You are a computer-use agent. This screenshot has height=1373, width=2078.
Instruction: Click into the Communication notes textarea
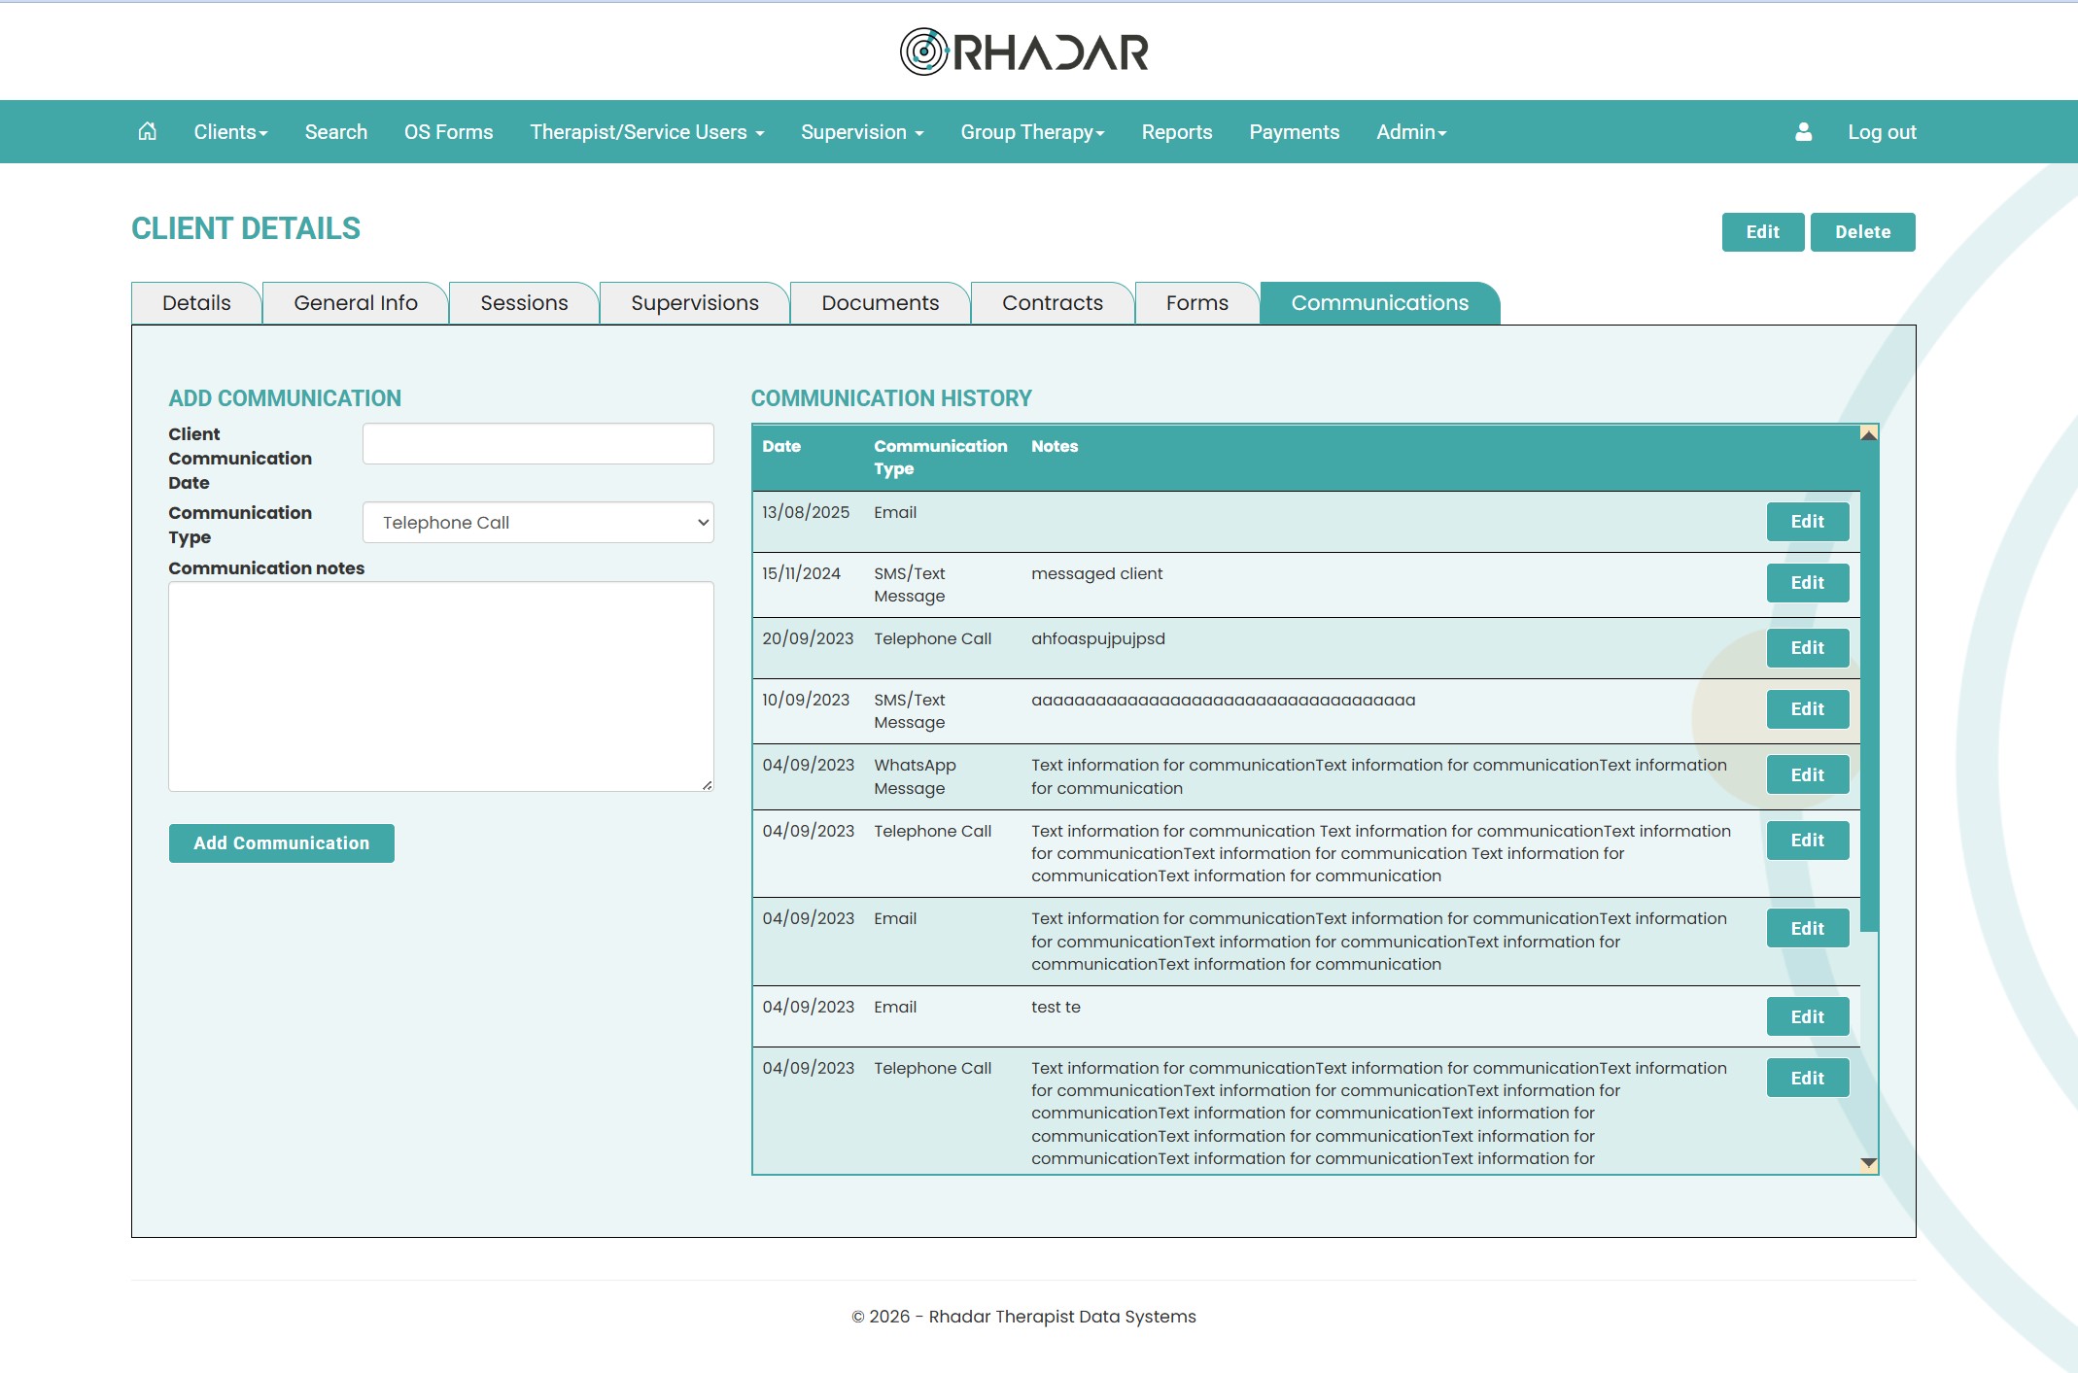click(441, 687)
